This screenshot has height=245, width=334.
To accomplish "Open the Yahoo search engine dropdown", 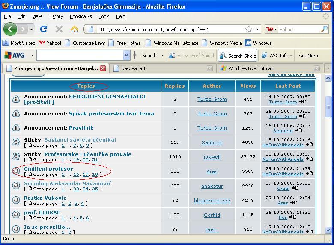I will 271,30.
